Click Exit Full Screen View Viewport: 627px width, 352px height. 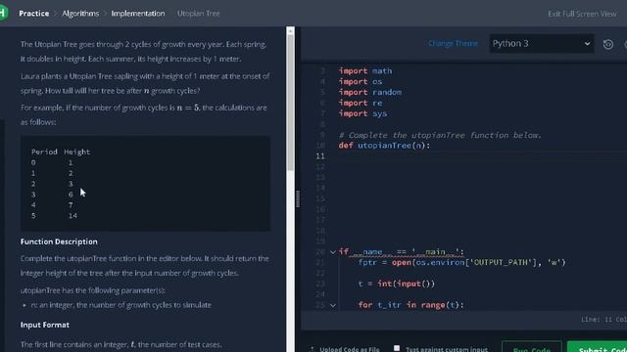pyautogui.click(x=582, y=14)
